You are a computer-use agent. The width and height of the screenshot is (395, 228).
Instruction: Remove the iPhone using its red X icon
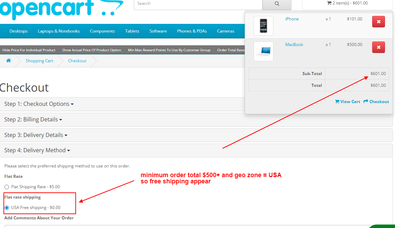tap(378, 21)
